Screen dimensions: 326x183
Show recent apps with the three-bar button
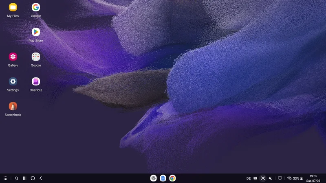click(24, 178)
